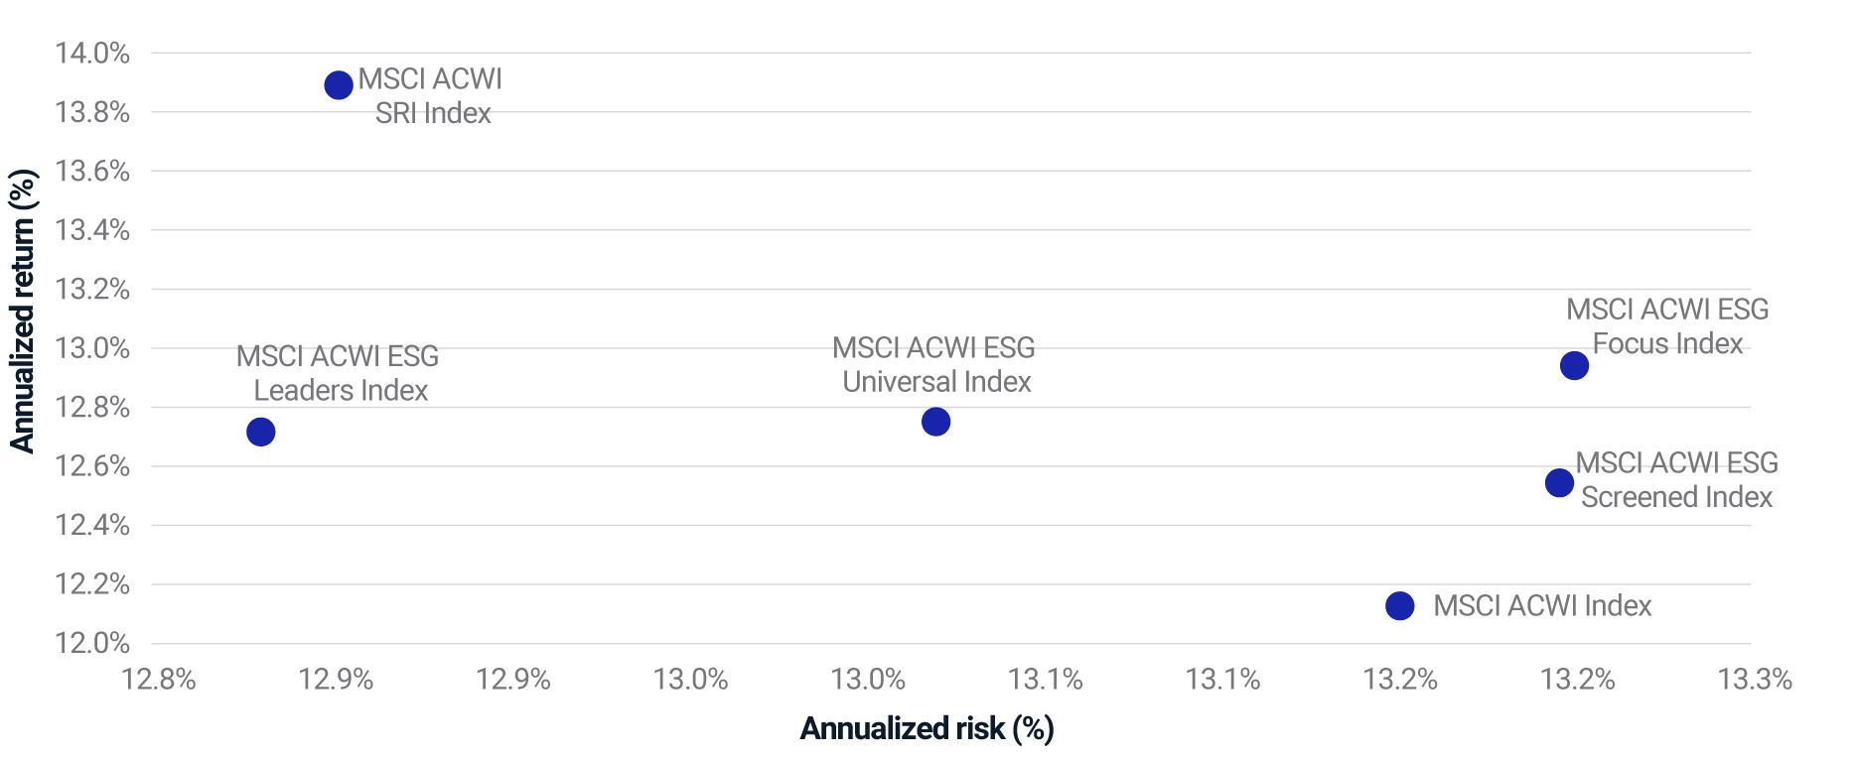Click the ESG Screened Index data point

(1559, 483)
